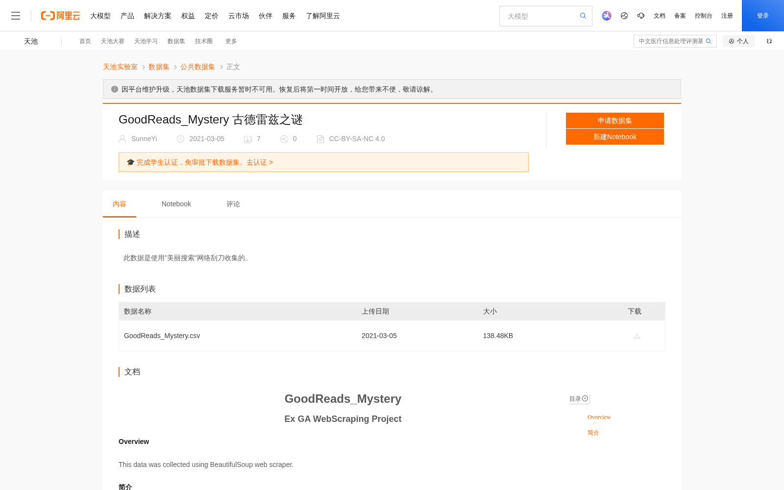This screenshot has width=784, height=490.
Task: Open the hamburger menu icon
Action: (x=16, y=16)
